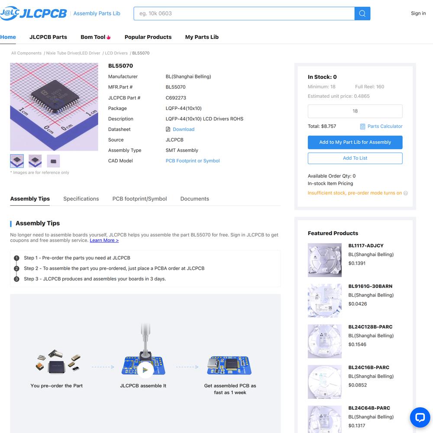Image resolution: width=433 pixels, height=433 pixels.
Task: Open the PCB footprint/Symbol tab
Action: [139, 199]
